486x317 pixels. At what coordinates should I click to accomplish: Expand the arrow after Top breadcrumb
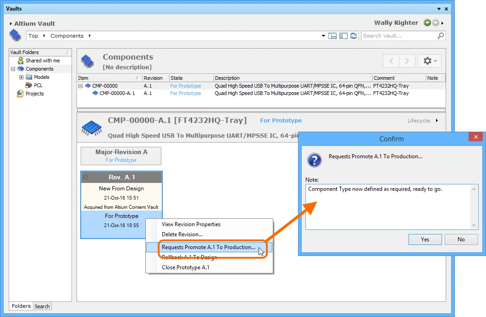click(x=44, y=36)
